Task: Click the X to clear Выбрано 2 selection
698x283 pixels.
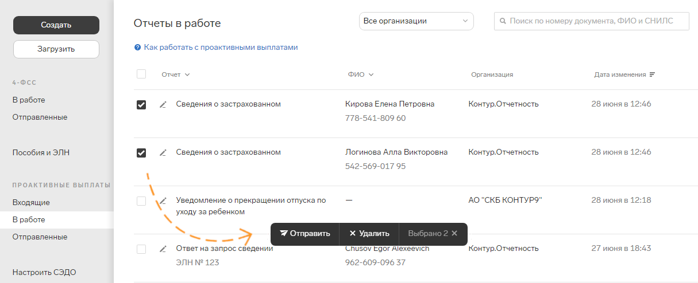Action: [x=454, y=233]
